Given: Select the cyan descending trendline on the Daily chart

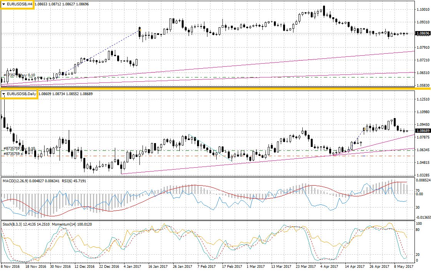Looking at the screenshot, I should click(210, 147).
